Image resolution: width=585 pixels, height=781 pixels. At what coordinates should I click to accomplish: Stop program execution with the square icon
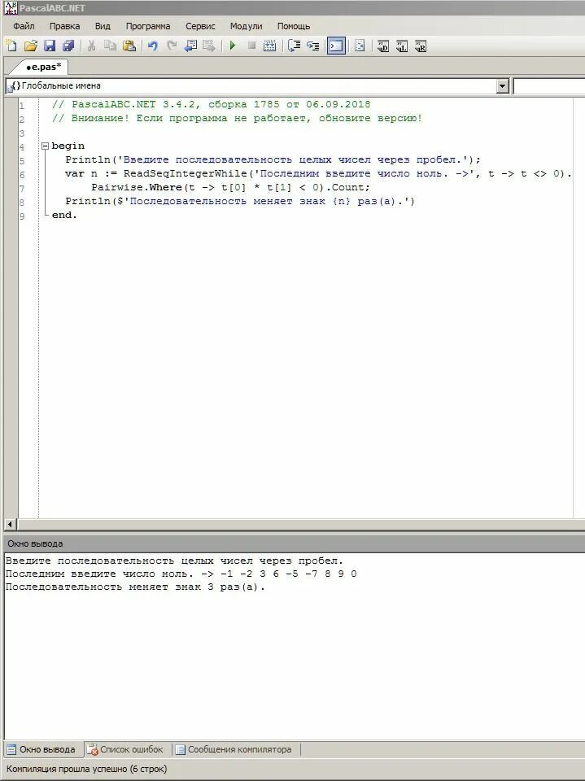pyautogui.click(x=251, y=46)
